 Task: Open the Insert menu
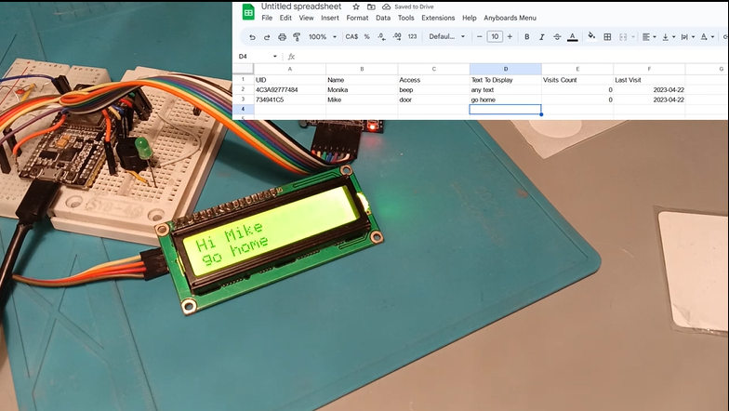[x=329, y=18]
